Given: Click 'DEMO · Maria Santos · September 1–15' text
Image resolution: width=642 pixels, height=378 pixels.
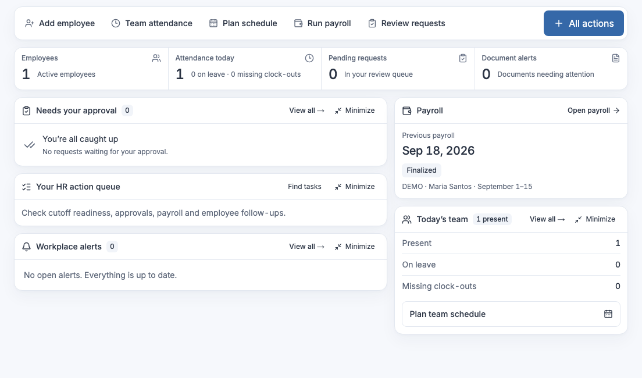Looking at the screenshot, I should click(467, 187).
